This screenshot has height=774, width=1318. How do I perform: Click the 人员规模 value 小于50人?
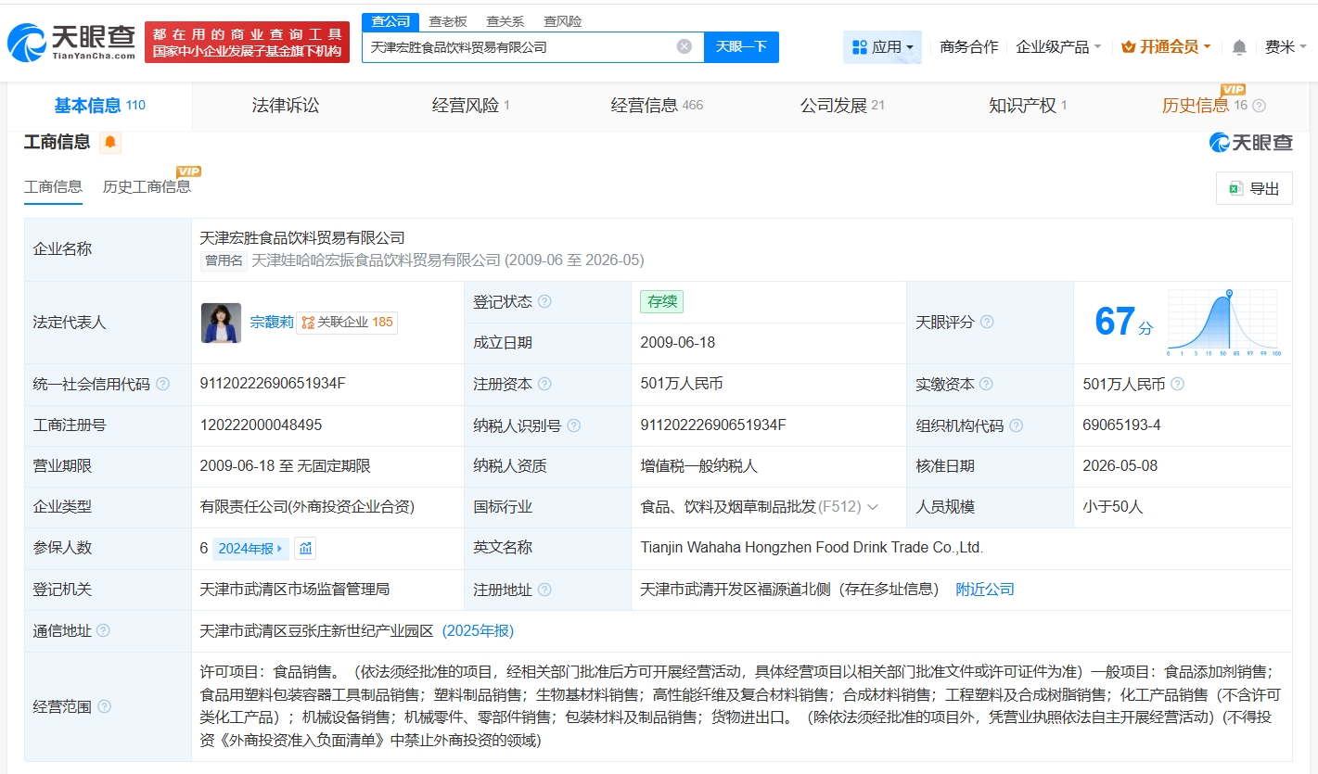click(x=1113, y=507)
